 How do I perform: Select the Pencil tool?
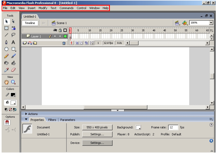[x=6, y=56]
